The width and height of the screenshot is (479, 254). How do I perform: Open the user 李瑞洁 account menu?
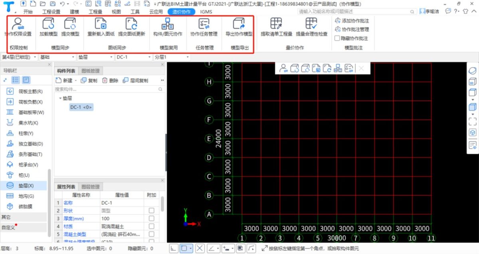pos(430,12)
